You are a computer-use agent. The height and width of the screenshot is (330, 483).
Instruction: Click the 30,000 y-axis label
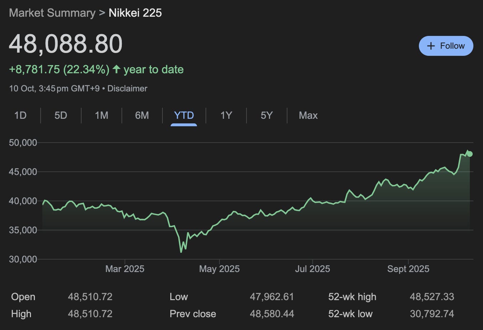pos(23,259)
